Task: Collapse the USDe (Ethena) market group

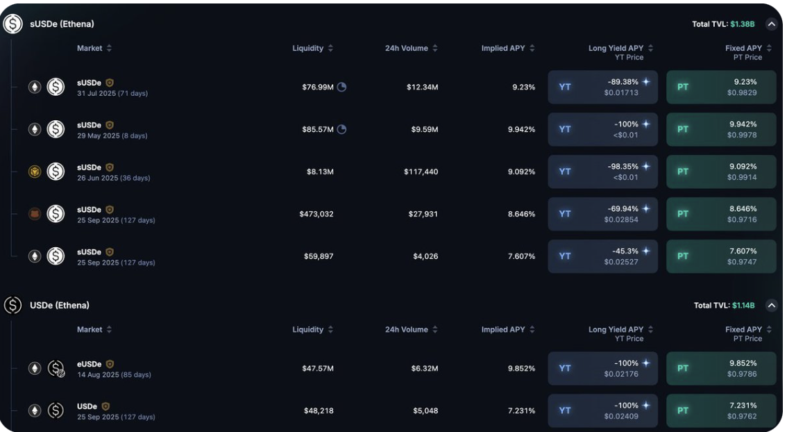Action: (x=771, y=306)
